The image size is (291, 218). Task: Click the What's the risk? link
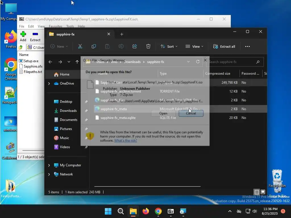point(126,141)
